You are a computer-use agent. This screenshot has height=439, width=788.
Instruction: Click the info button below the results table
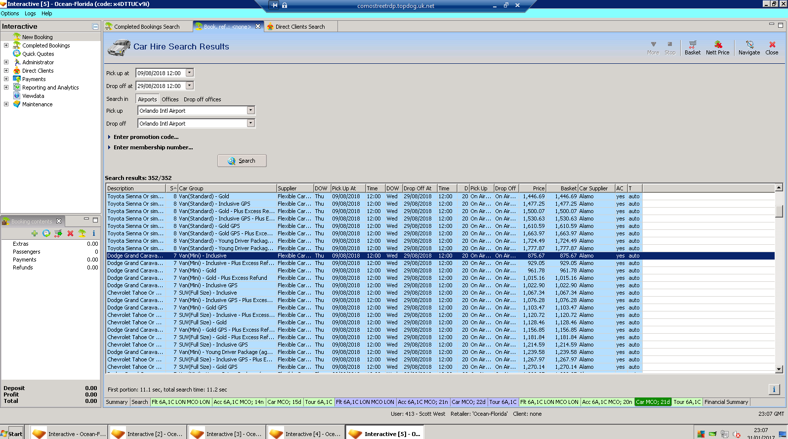click(774, 390)
